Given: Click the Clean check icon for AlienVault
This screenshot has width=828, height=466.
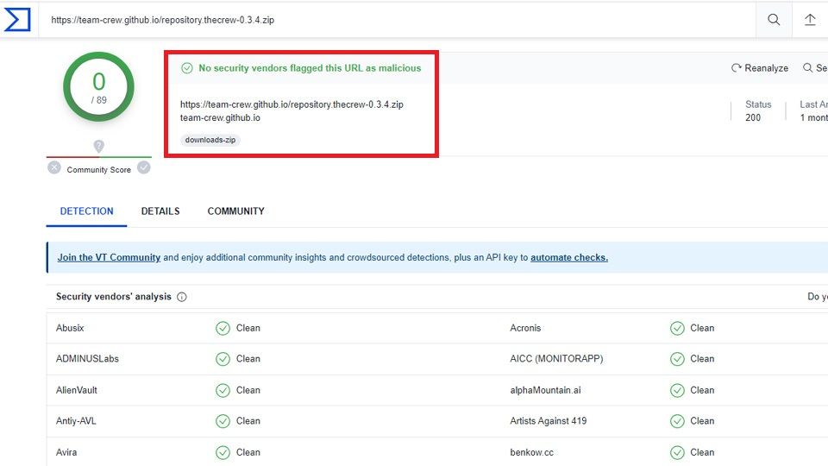Looking at the screenshot, I should point(223,390).
